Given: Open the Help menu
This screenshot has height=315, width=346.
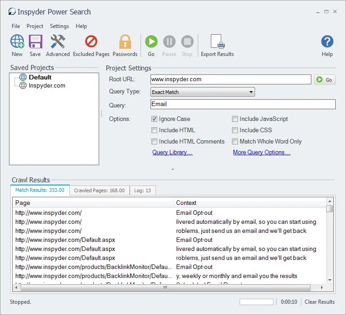Looking at the screenshot, I should click(x=81, y=26).
